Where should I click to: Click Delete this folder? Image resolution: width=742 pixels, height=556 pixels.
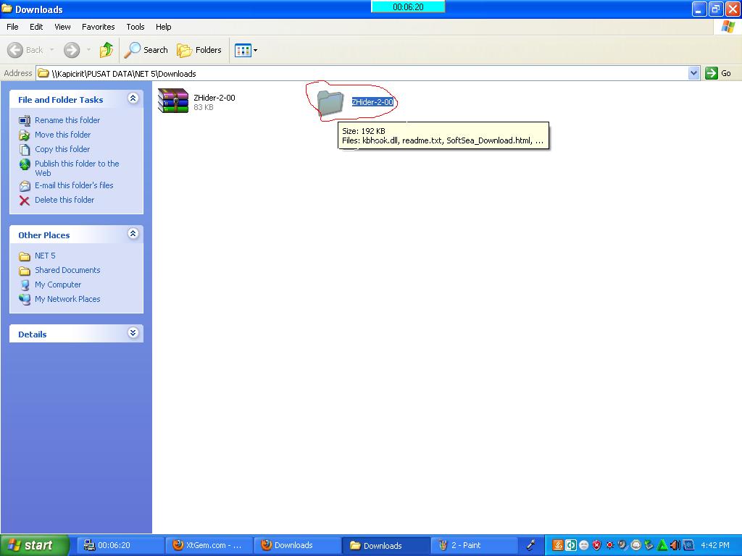pyautogui.click(x=64, y=200)
